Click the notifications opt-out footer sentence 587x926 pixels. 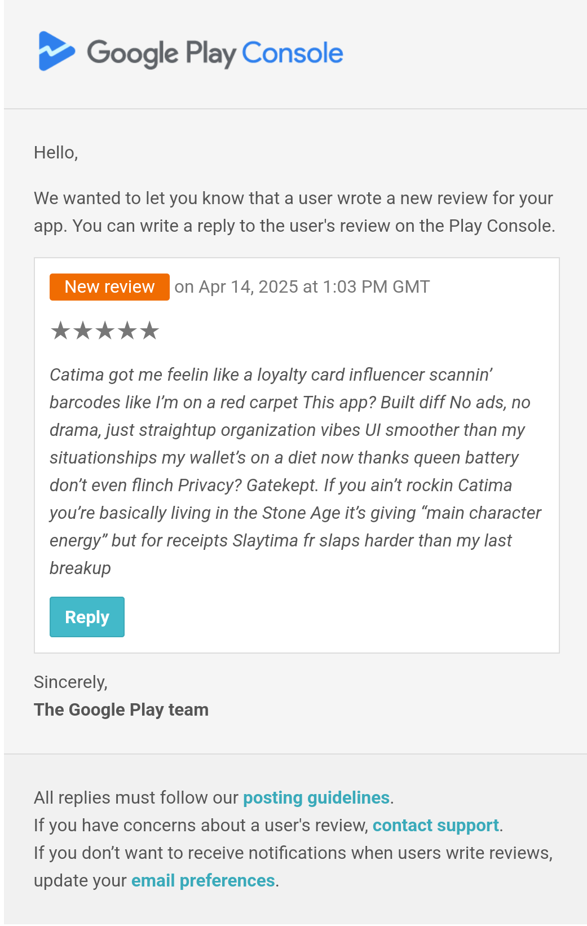pyautogui.click(x=293, y=853)
